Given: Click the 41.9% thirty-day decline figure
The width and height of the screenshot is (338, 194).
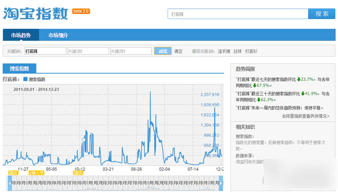Looking at the screenshot, I should coord(311,94).
